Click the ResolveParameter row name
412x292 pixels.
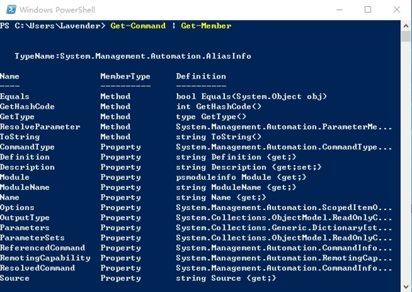[x=40, y=127]
